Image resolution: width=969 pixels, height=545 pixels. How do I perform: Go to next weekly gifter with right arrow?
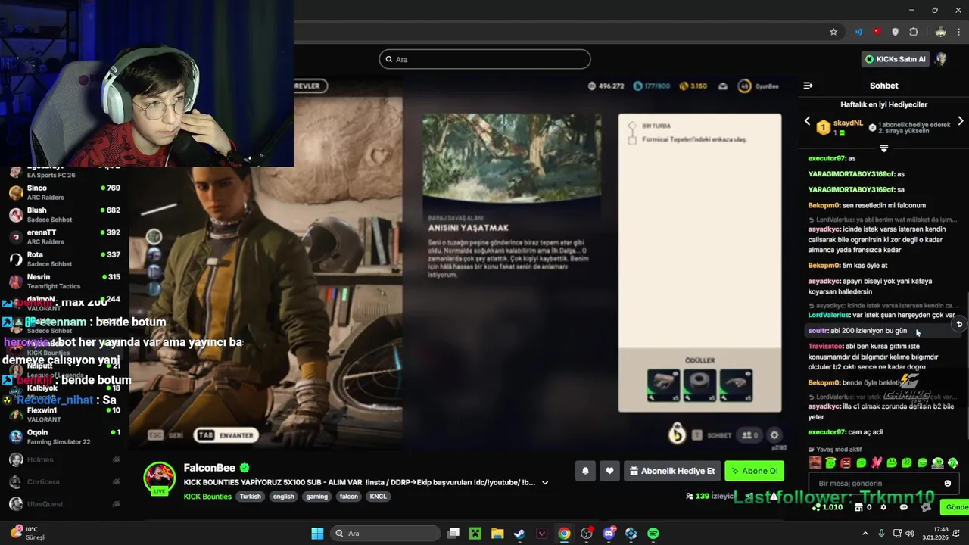pyautogui.click(x=961, y=121)
